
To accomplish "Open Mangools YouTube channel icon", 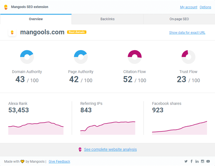I will click(x=208, y=161).
